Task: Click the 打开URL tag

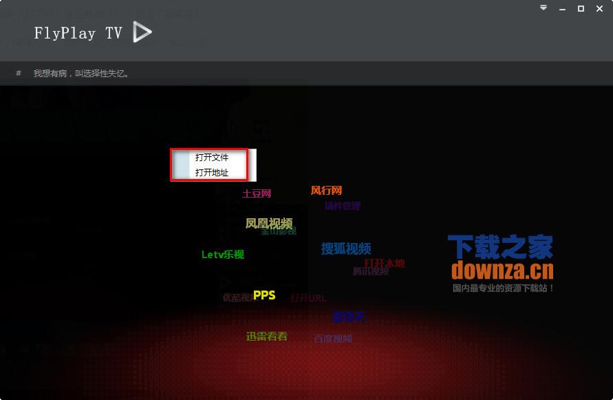Action: pos(308,298)
